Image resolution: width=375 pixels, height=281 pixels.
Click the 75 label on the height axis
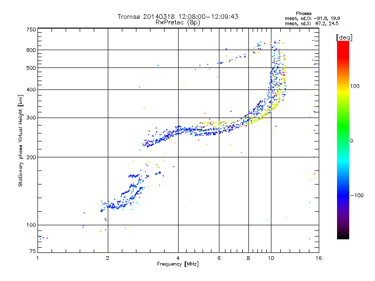[33, 251]
